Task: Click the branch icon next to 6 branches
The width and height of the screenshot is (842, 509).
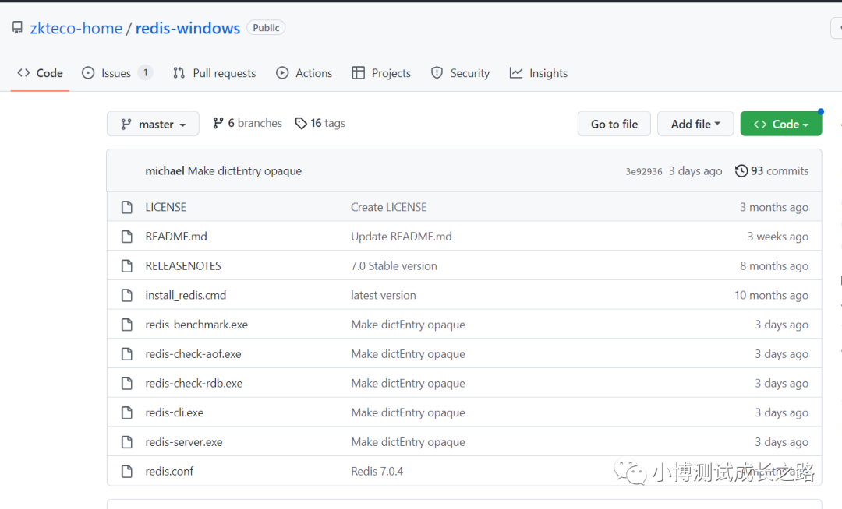Action: 218,123
